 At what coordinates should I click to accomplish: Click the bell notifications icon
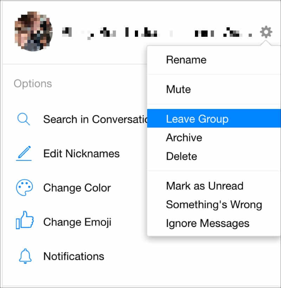pyautogui.click(x=24, y=256)
